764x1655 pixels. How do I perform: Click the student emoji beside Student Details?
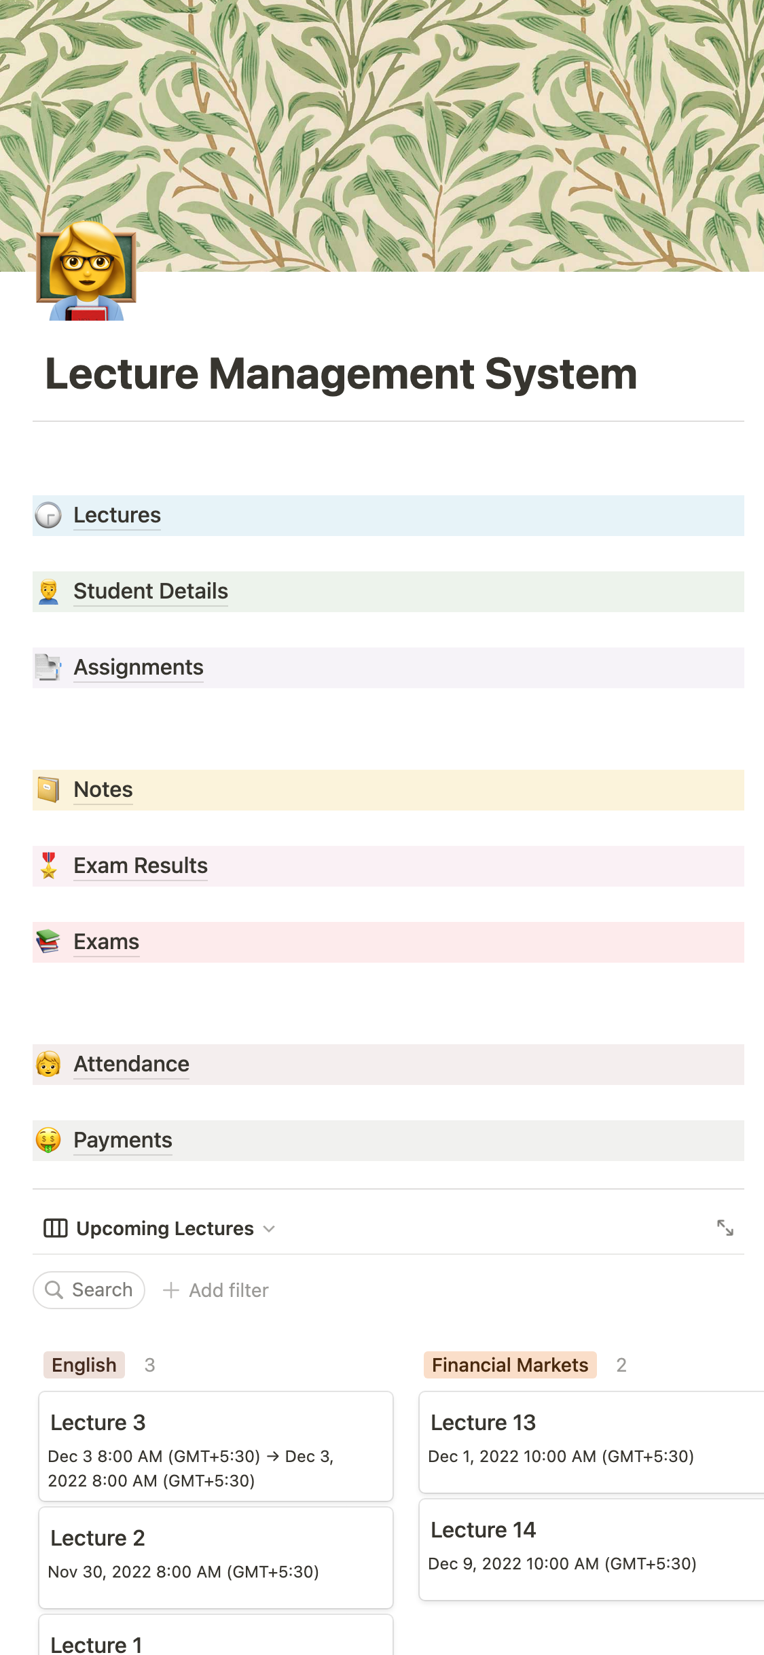(48, 592)
